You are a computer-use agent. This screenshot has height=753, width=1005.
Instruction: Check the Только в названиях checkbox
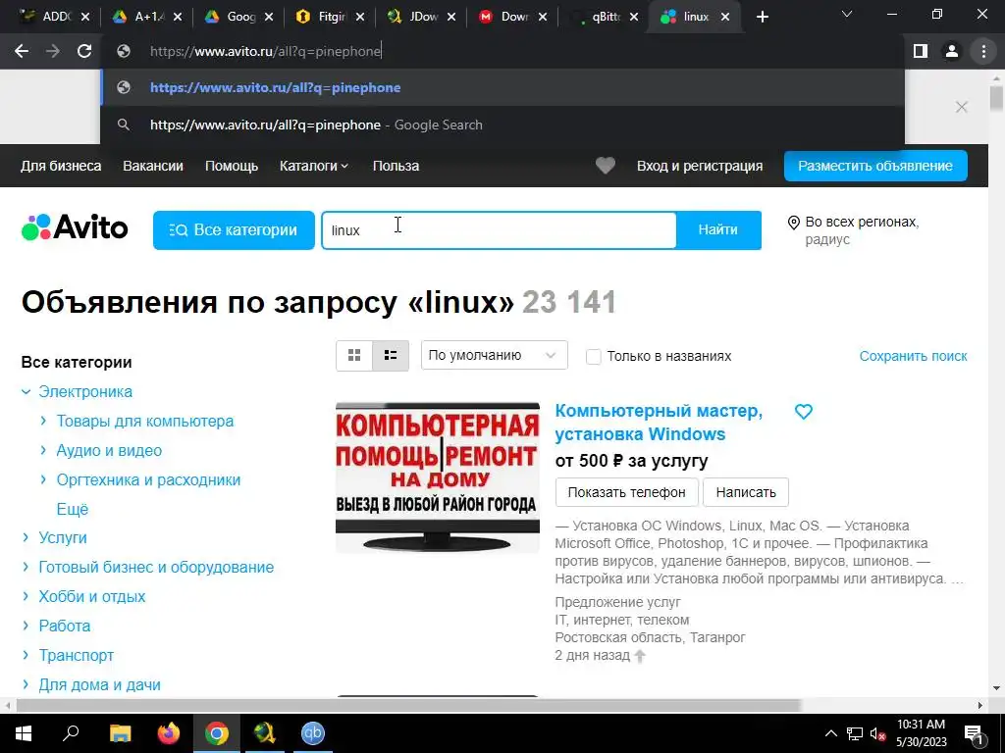click(x=594, y=357)
